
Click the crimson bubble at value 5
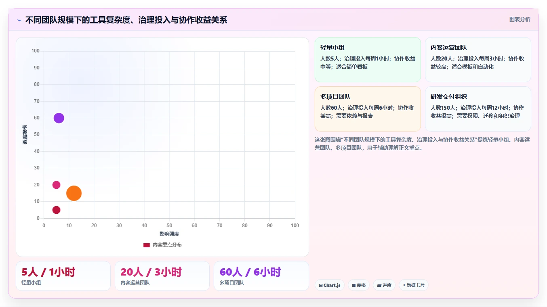pyautogui.click(x=56, y=210)
